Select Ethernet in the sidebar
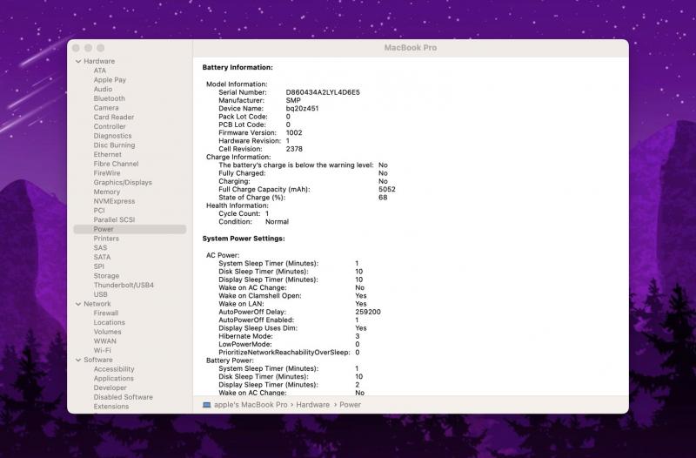This screenshot has height=458, width=696. point(107,155)
